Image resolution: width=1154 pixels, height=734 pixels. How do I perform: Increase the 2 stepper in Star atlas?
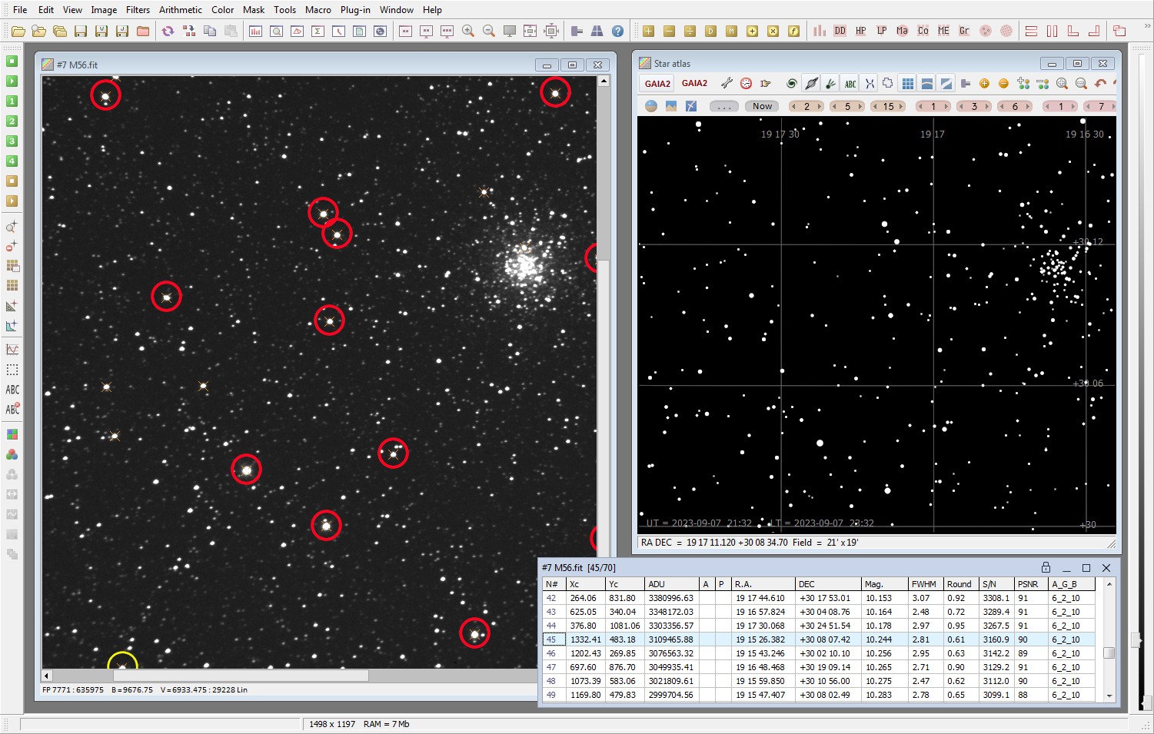pos(820,106)
